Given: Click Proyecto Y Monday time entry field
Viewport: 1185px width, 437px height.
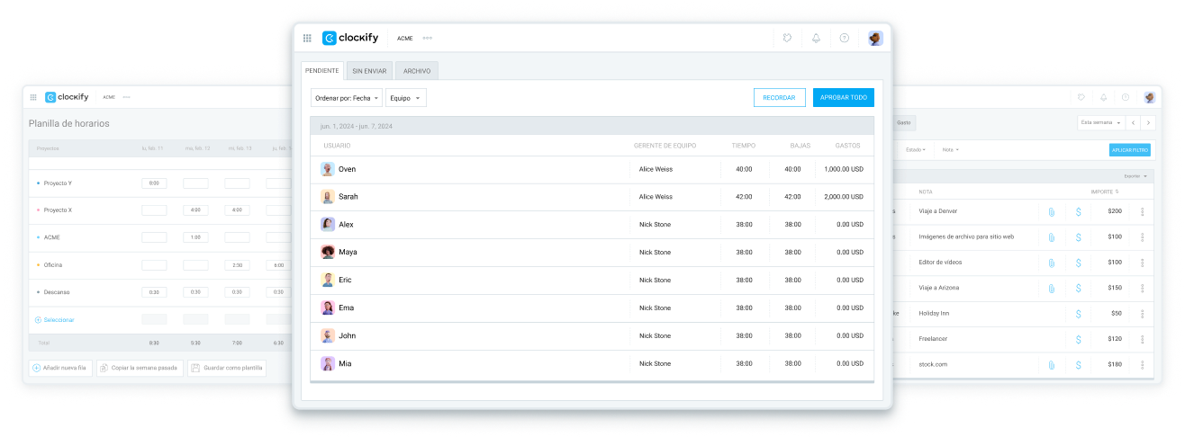Looking at the screenshot, I should click(154, 183).
